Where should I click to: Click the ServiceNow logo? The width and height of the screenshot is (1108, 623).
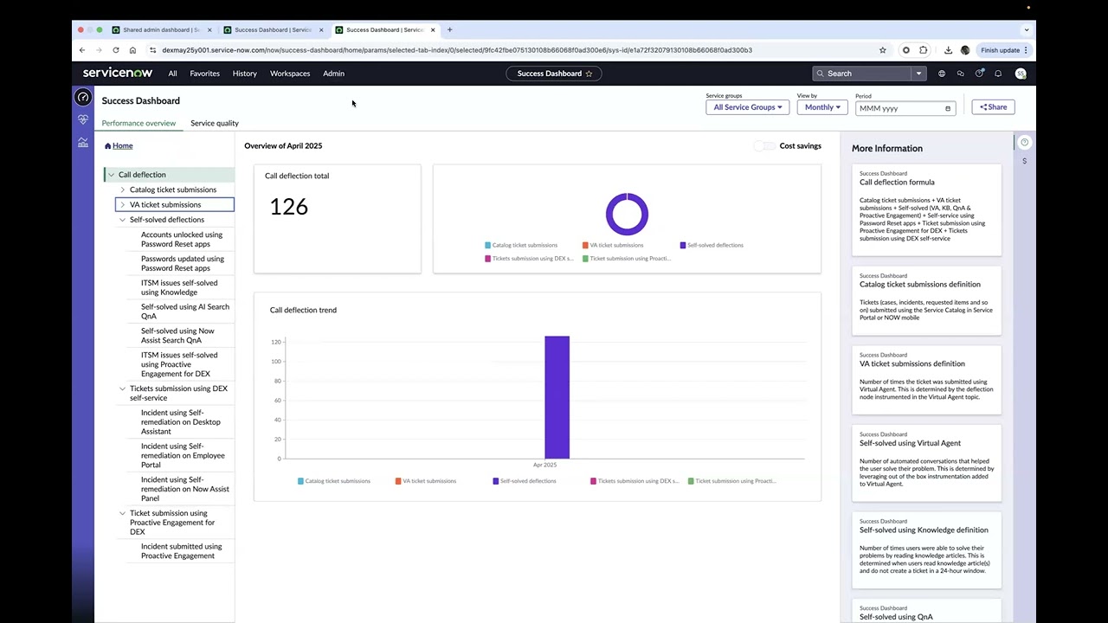point(116,74)
